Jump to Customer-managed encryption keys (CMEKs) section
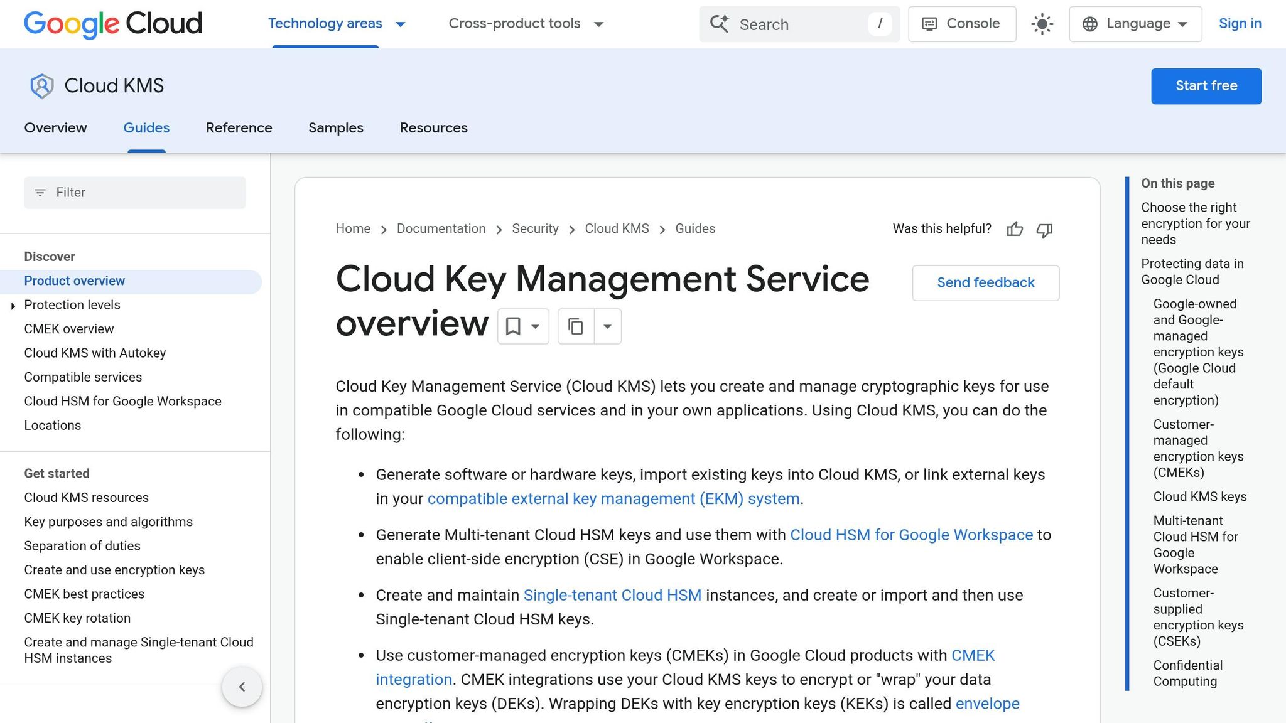Image resolution: width=1286 pixels, height=723 pixels. (x=1198, y=449)
